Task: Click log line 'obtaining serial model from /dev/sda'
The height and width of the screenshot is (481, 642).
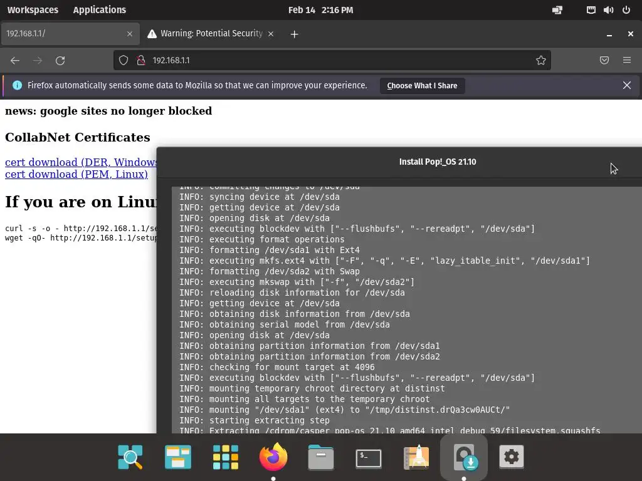Action: 285,324
